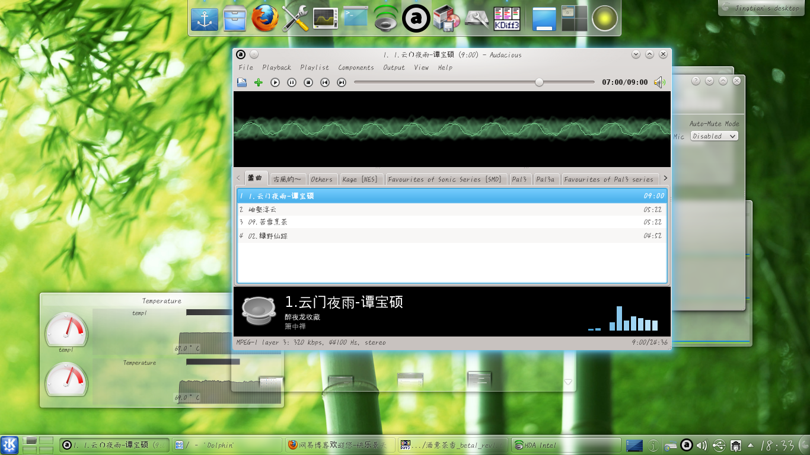Switch to the Pal3a playlist tab
Image resolution: width=810 pixels, height=455 pixels.
pos(545,179)
